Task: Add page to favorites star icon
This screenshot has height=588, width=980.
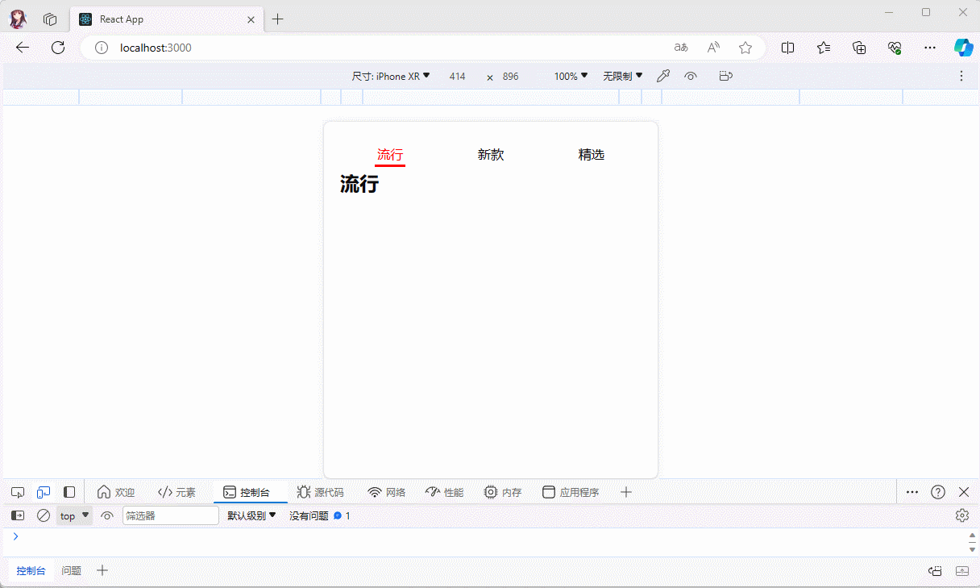Action: click(745, 48)
